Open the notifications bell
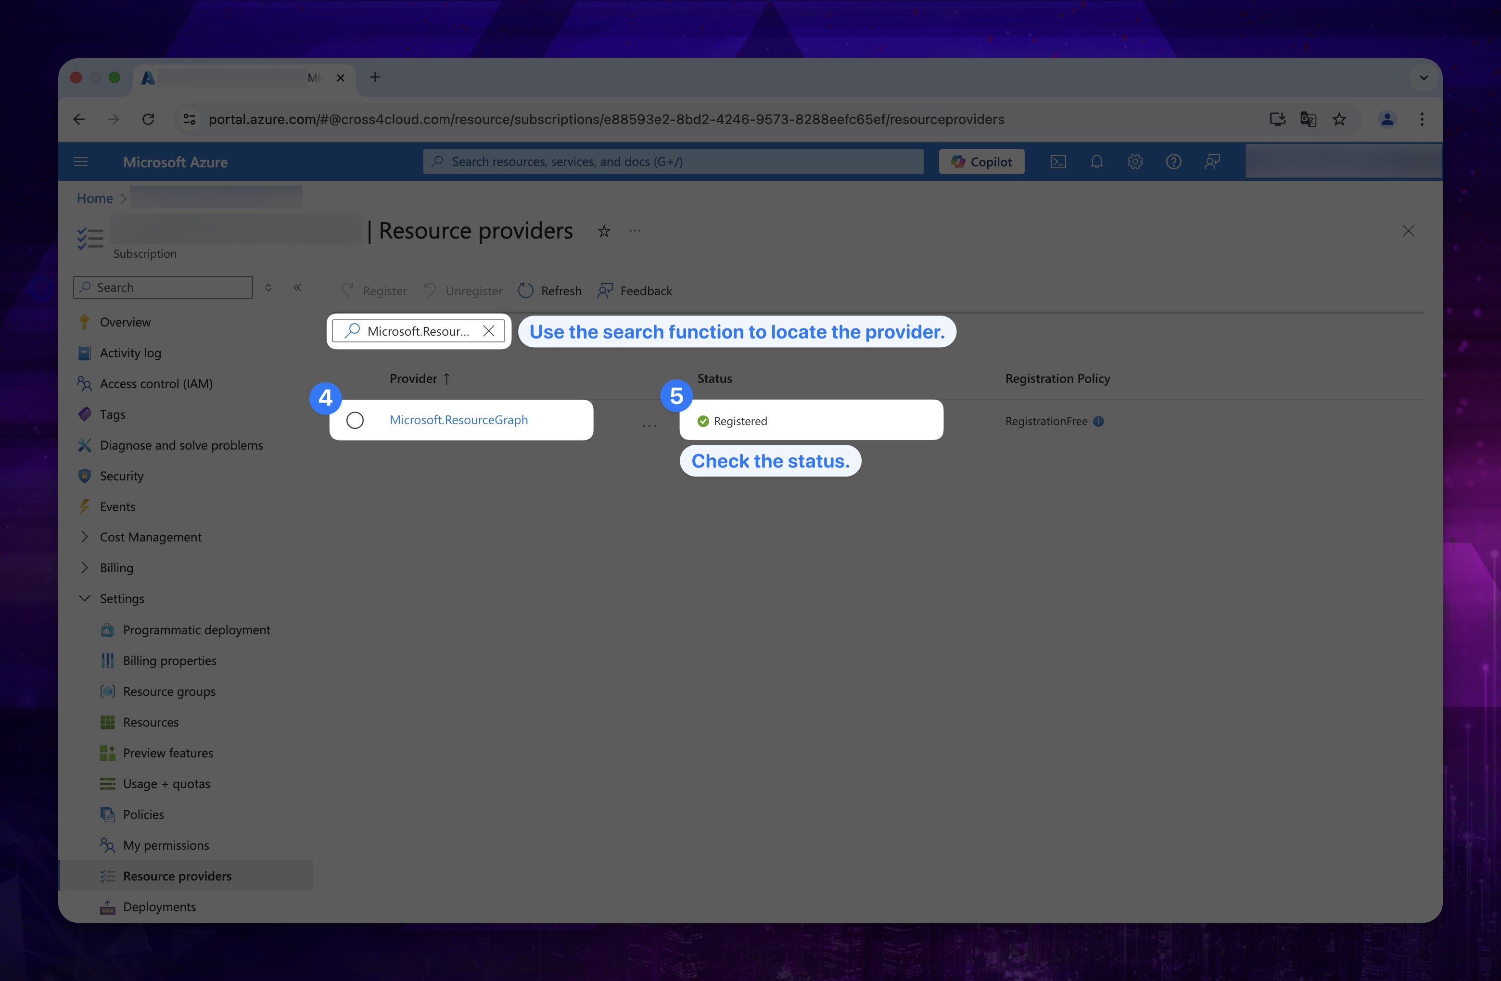The height and width of the screenshot is (981, 1501). tap(1097, 162)
